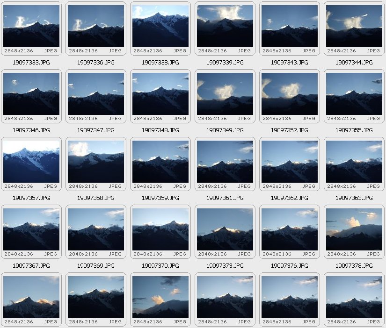The height and width of the screenshot is (328, 386).
Task: Click the file name label 19097373.JPG
Action: coord(225,265)
